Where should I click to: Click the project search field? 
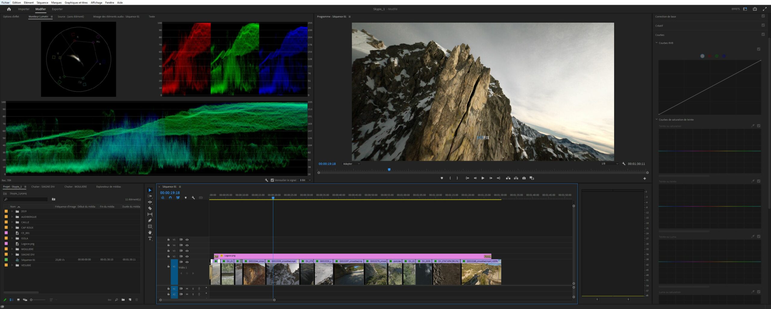[x=26, y=199]
